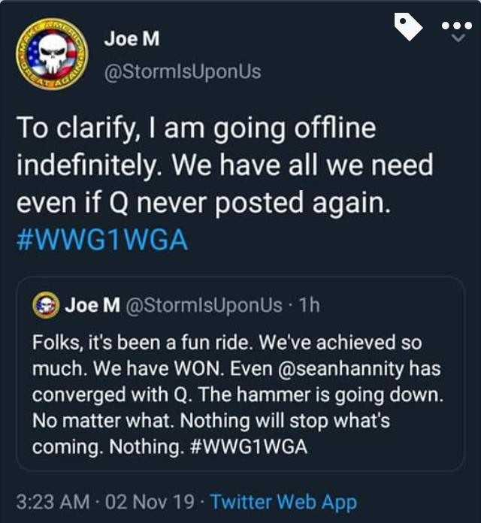Image resolution: width=481 pixels, height=523 pixels.
Task: Click the tag icon at top right
Action: [x=408, y=27]
